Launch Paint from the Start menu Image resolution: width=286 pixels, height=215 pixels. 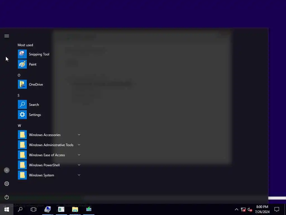(49, 64)
